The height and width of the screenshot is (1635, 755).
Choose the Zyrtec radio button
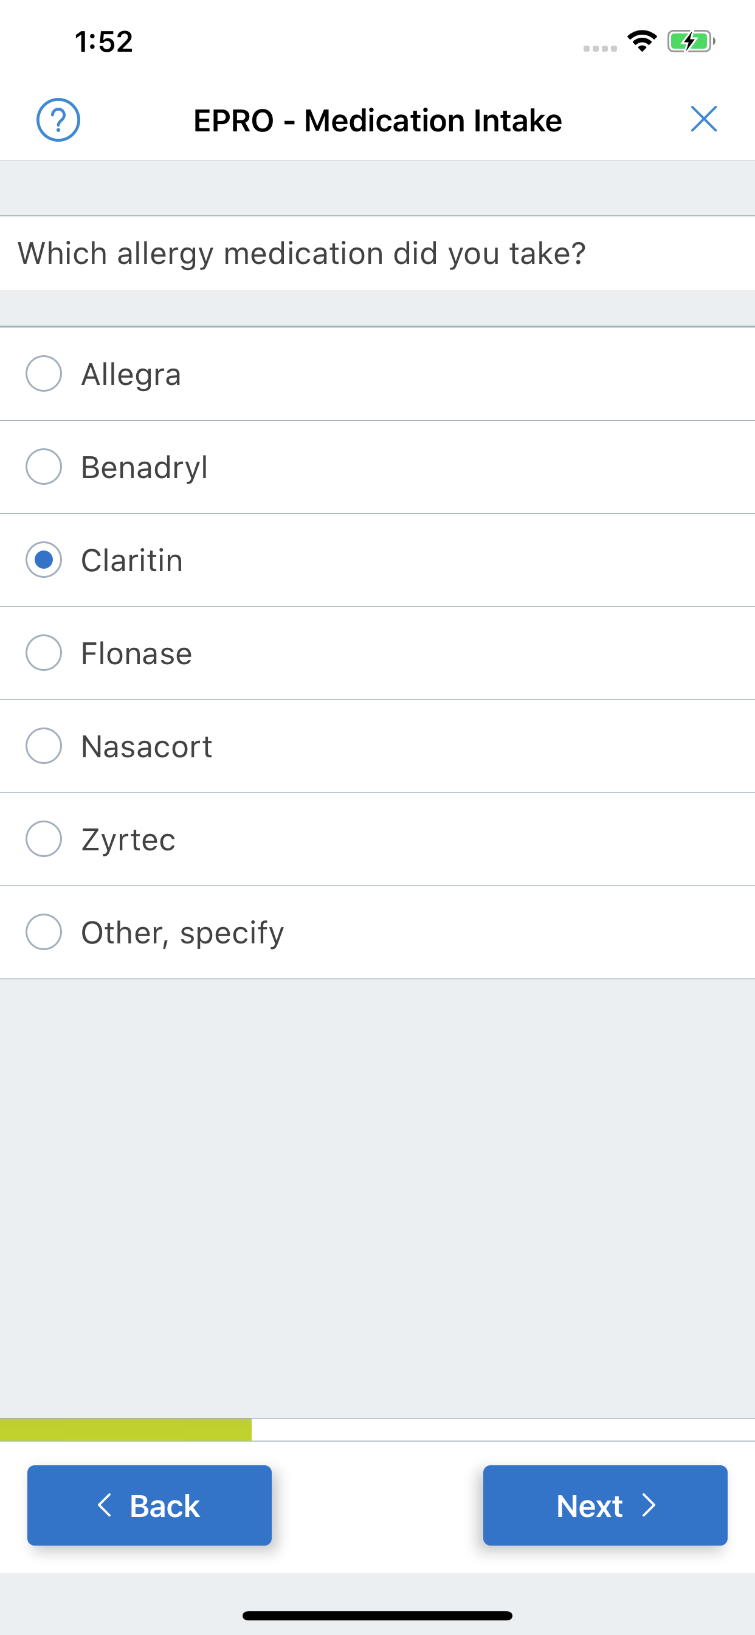(43, 839)
